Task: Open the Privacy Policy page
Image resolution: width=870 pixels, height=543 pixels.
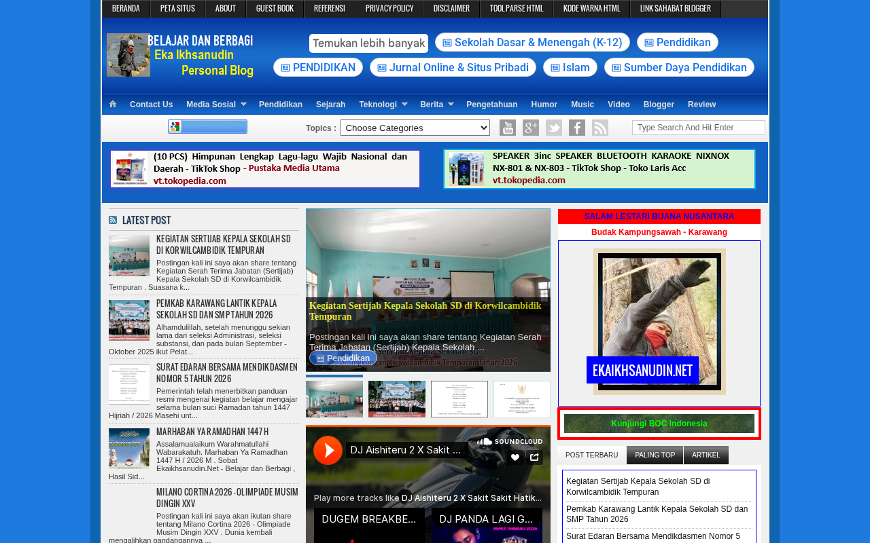Action: pos(389,9)
